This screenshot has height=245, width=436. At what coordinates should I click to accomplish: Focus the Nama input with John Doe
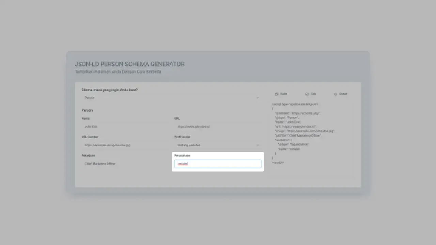point(125,127)
